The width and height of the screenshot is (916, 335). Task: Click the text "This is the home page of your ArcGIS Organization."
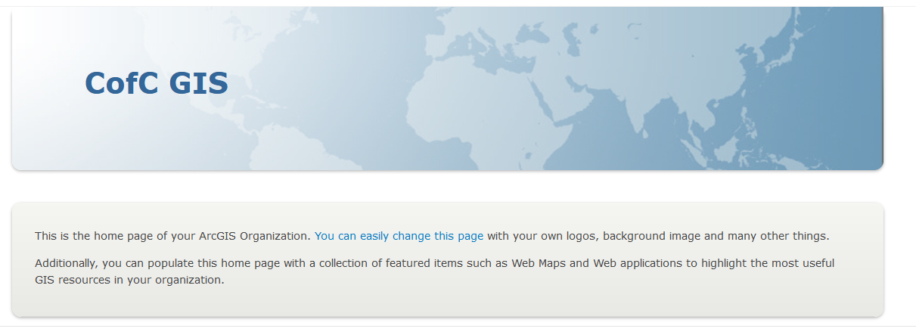pos(173,236)
